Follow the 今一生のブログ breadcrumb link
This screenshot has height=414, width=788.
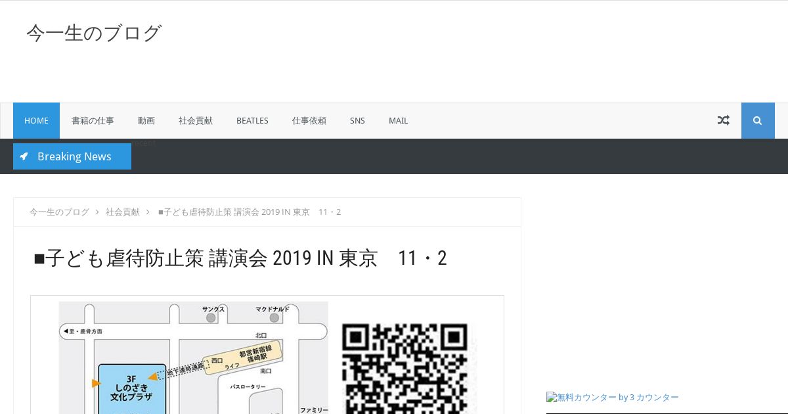[59, 212]
